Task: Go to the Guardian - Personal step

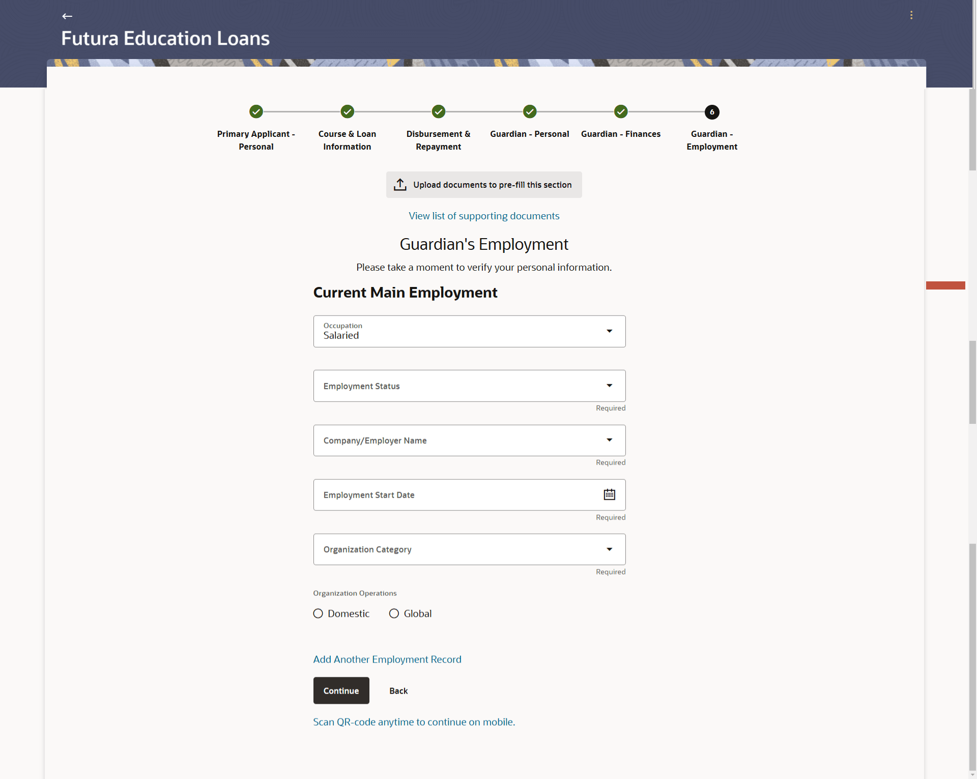Action: pyautogui.click(x=530, y=111)
